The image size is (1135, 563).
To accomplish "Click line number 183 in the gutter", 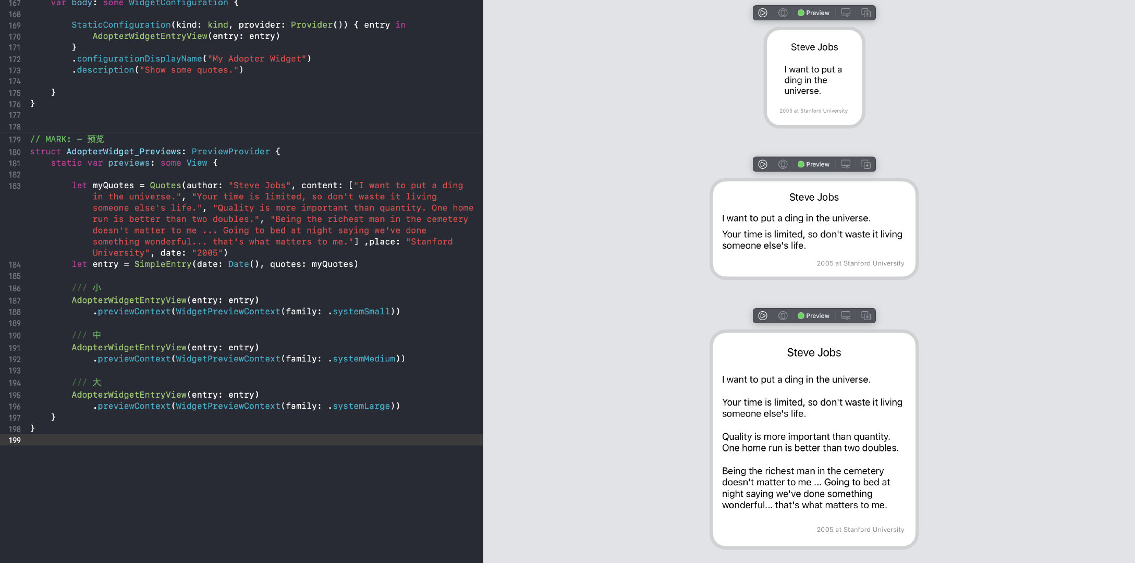I will pyautogui.click(x=15, y=186).
